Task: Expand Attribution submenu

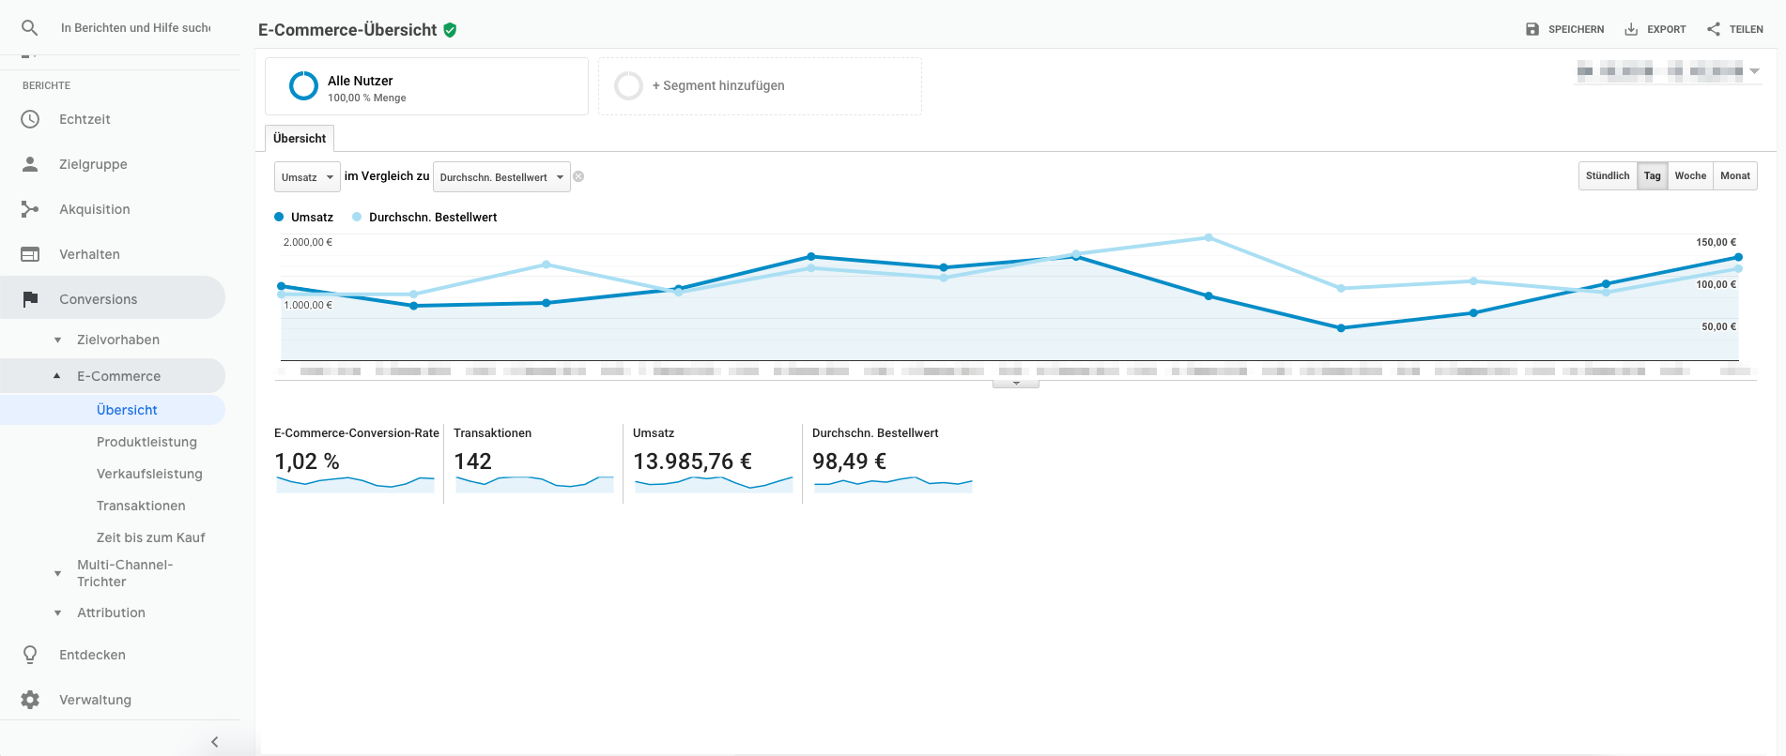Action: [57, 613]
